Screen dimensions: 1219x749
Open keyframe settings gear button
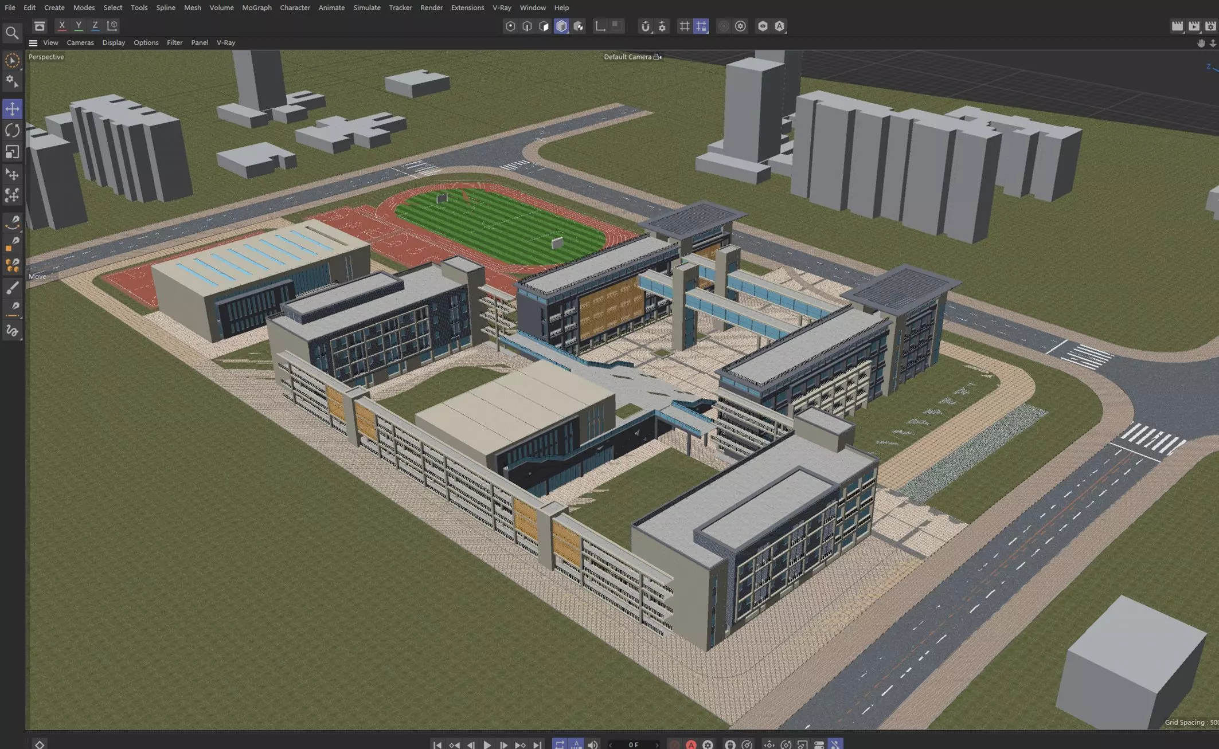click(x=708, y=744)
